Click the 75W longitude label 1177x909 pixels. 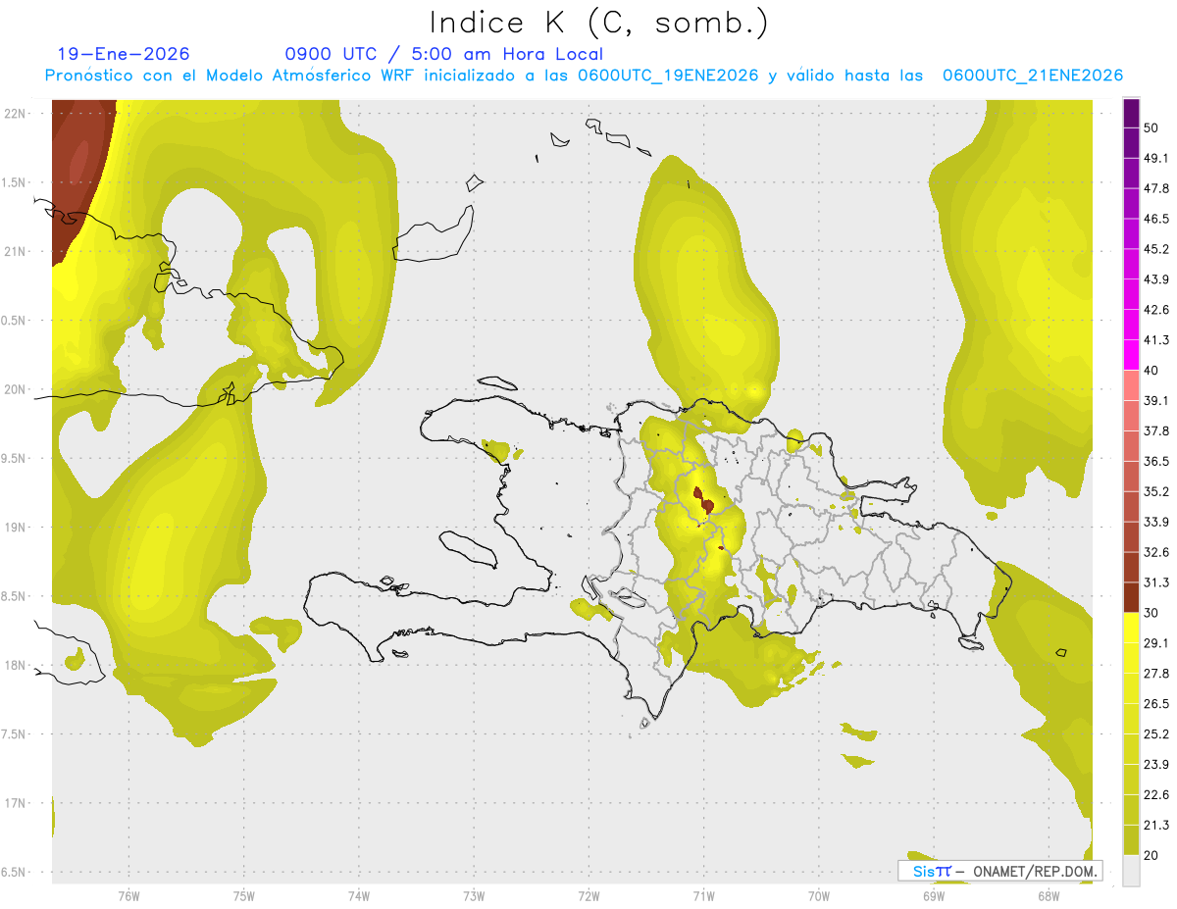pos(244,896)
